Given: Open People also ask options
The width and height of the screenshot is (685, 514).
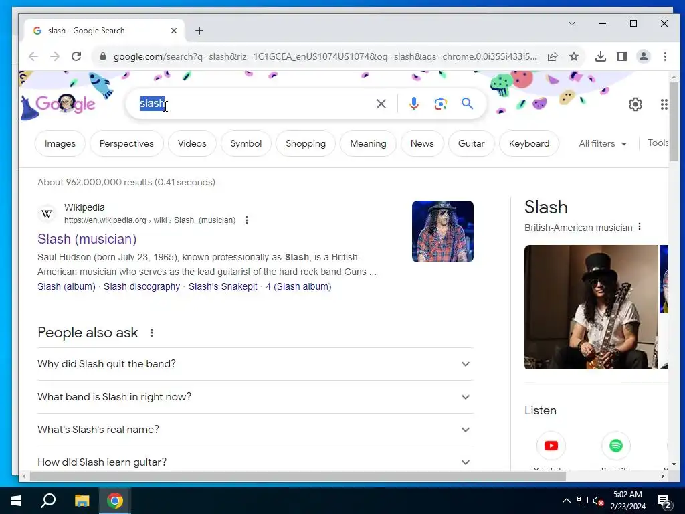Looking at the screenshot, I should coord(152,333).
